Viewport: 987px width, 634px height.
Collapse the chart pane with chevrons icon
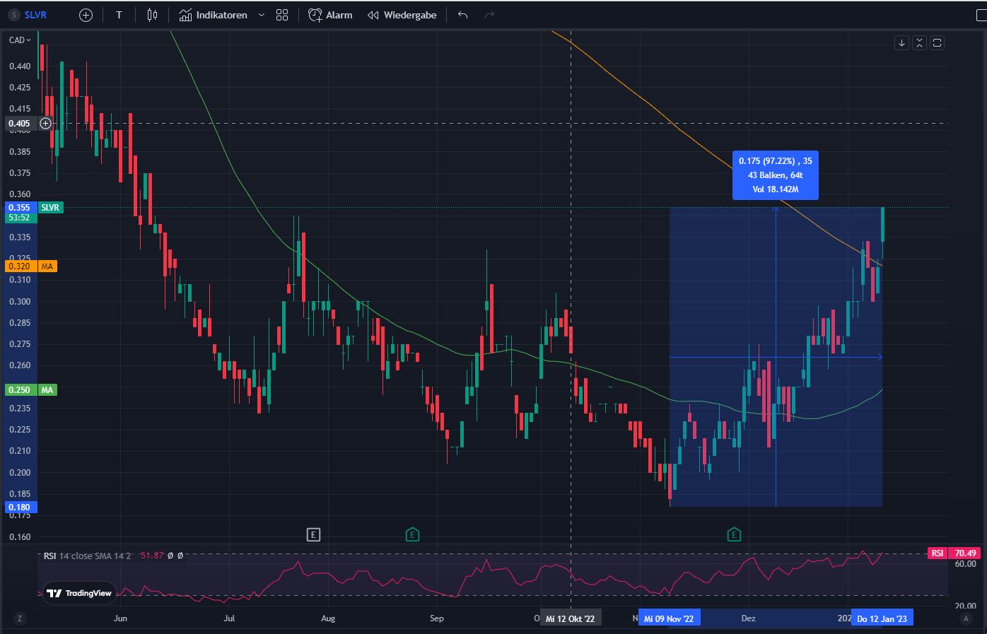(919, 43)
